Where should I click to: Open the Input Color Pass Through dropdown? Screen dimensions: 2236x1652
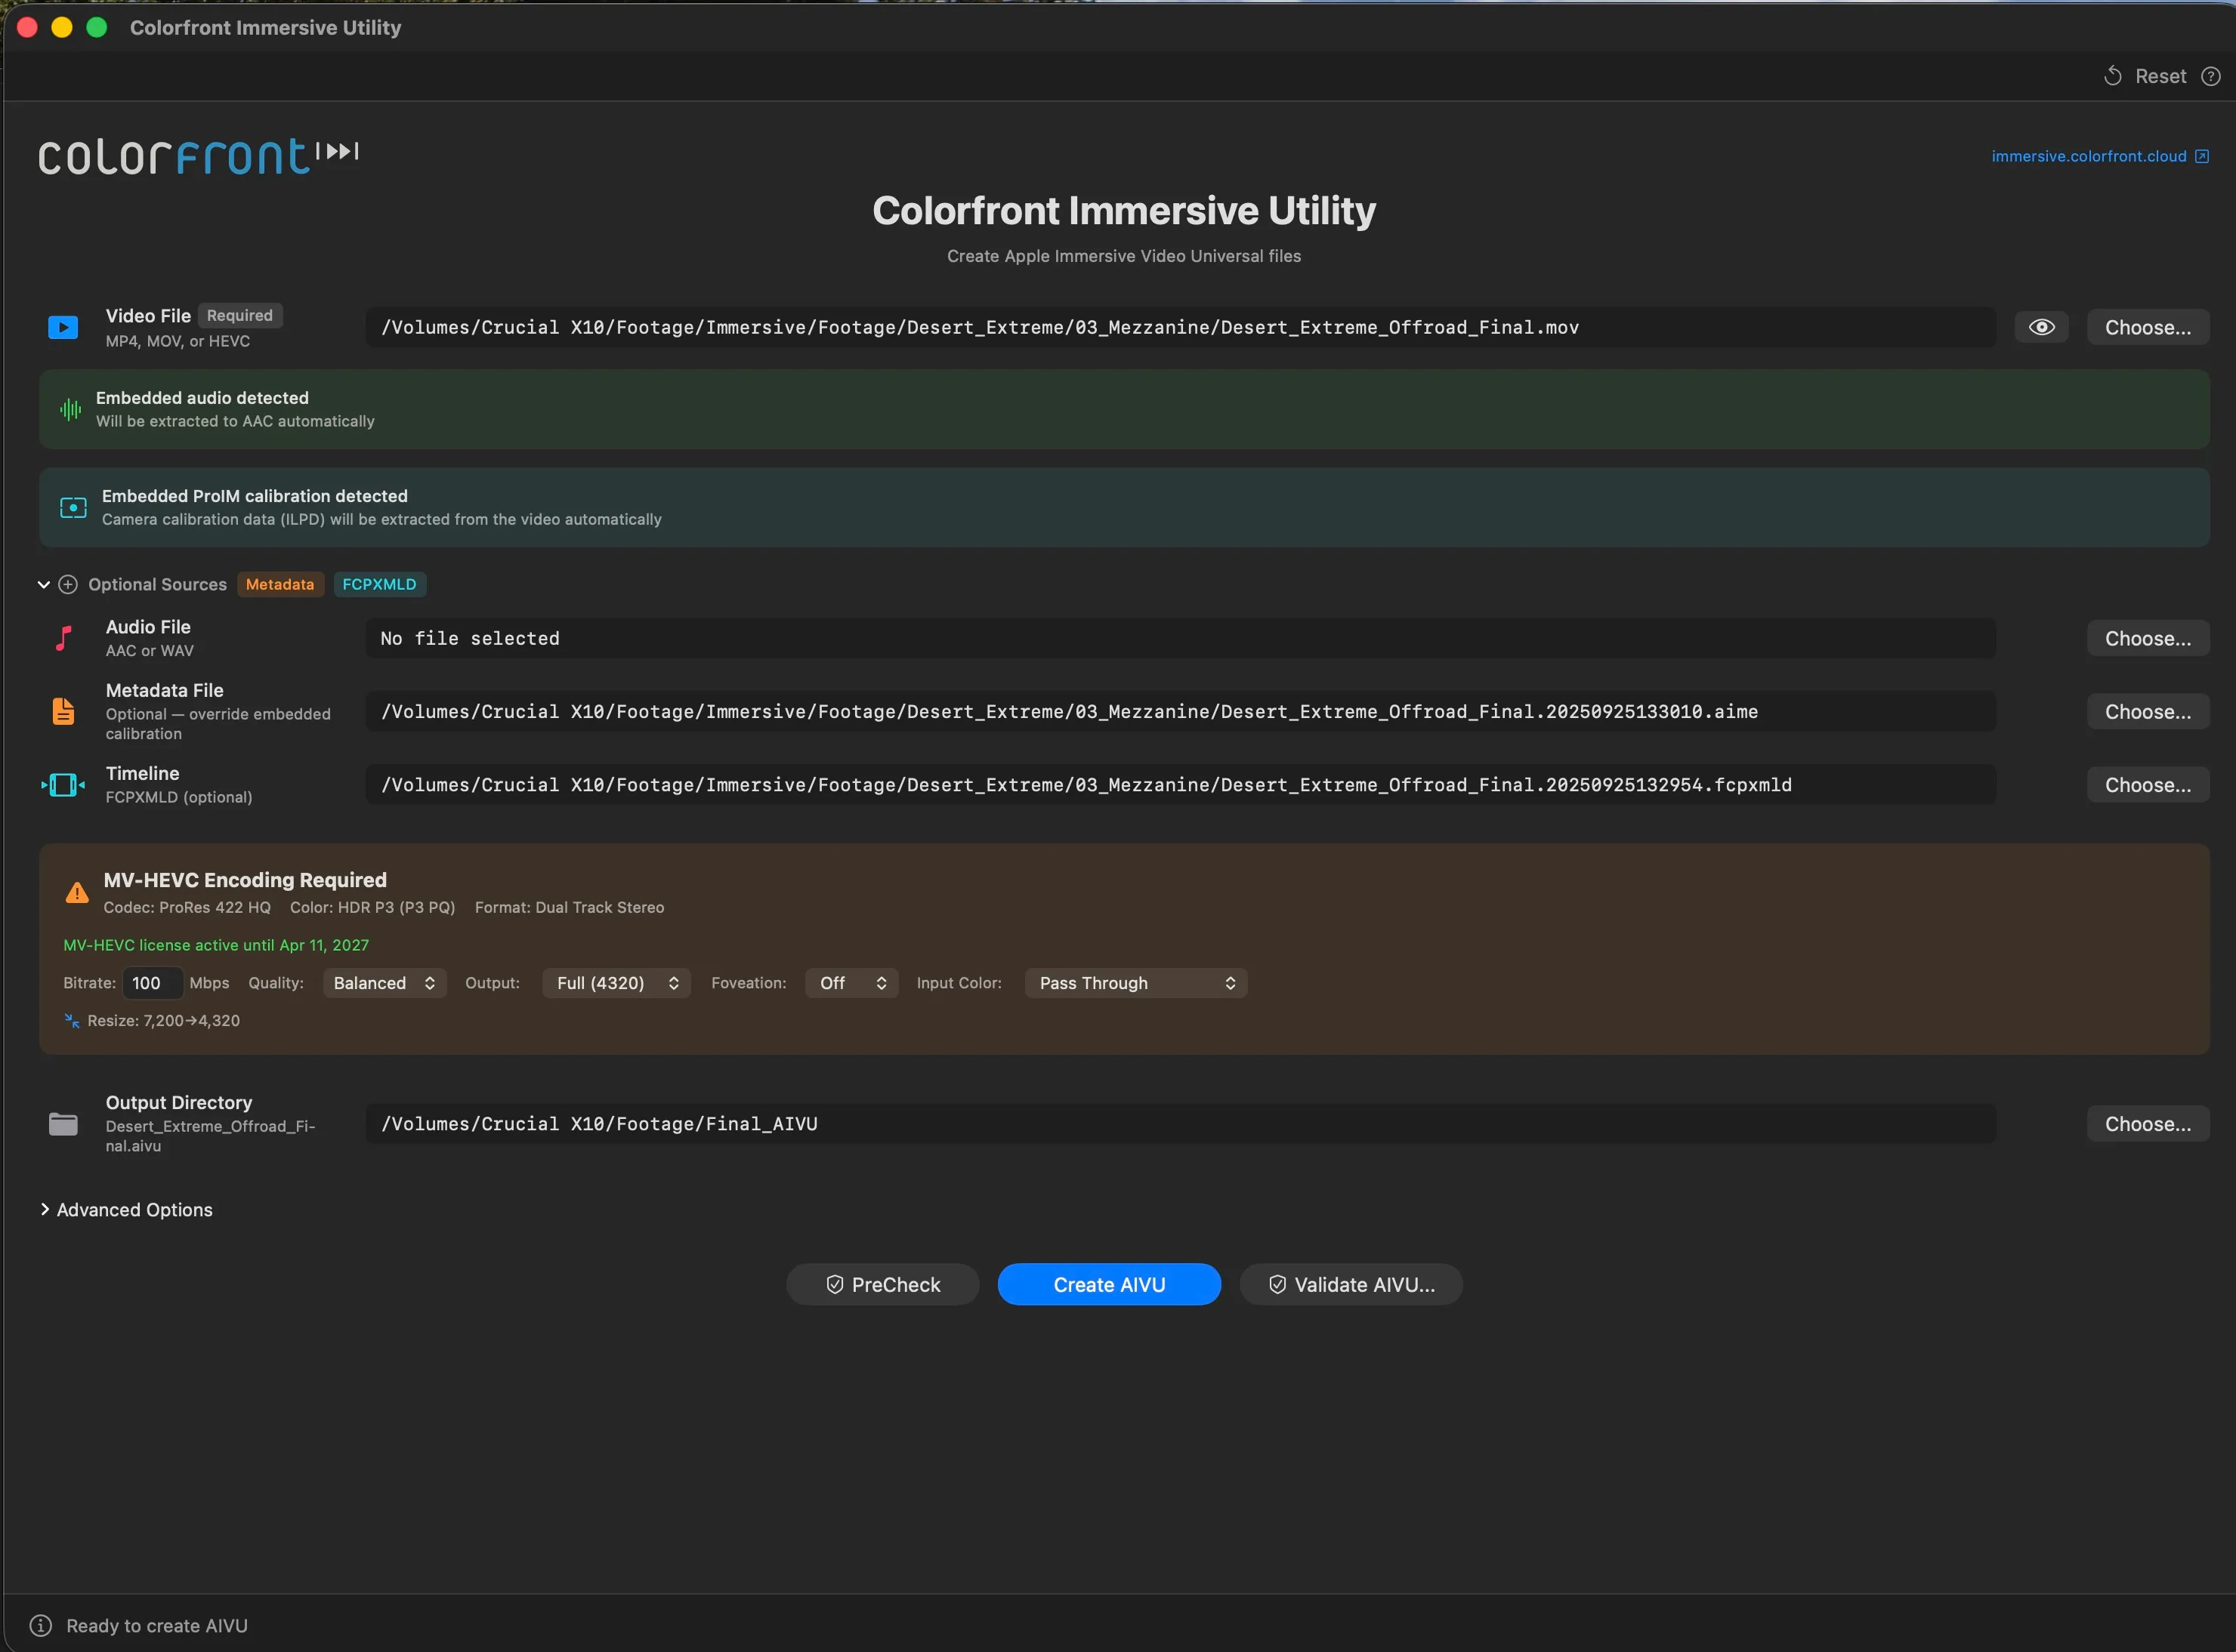[1135, 983]
